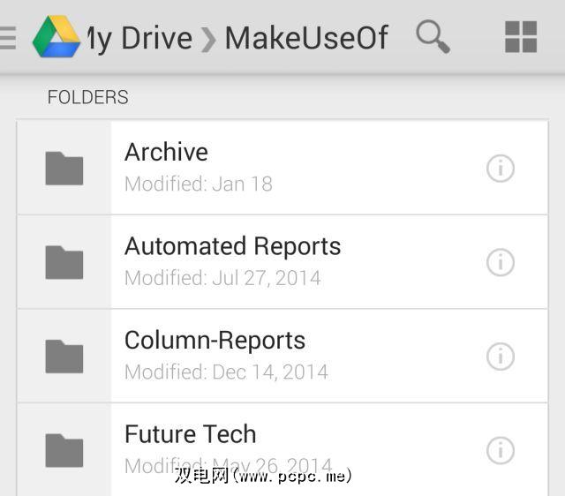Show info for Column-Reports folder
The image size is (565, 496).
click(501, 356)
